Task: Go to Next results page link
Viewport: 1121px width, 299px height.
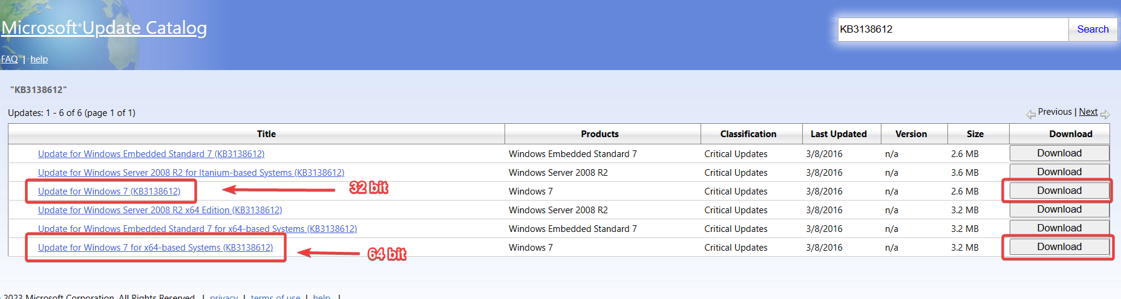Action: pos(1088,112)
